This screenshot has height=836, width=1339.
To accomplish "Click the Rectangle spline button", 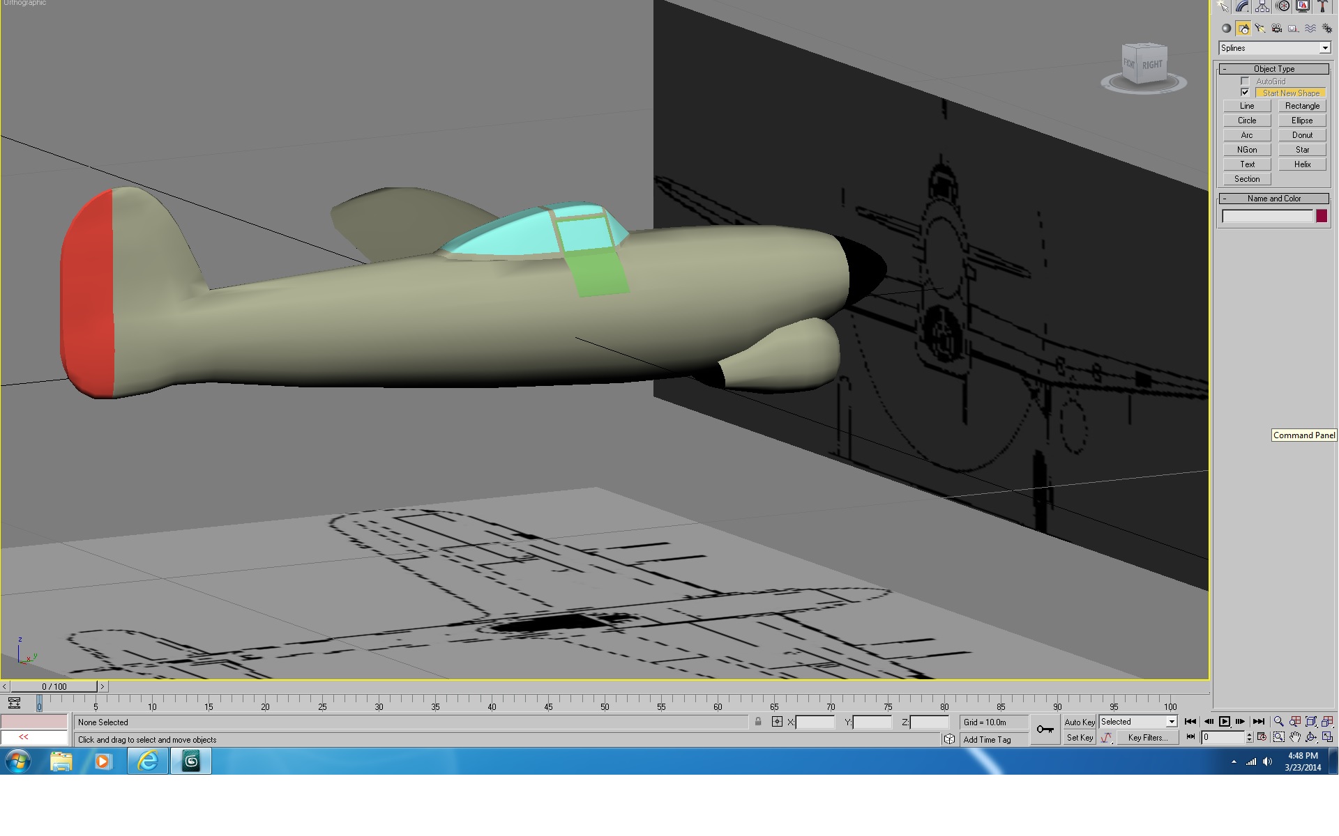I will pyautogui.click(x=1302, y=106).
